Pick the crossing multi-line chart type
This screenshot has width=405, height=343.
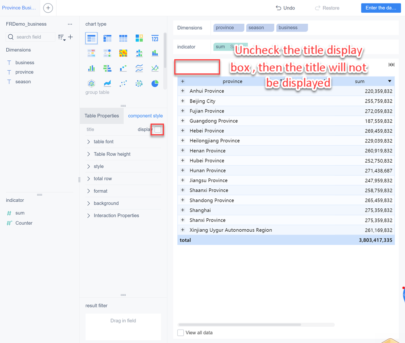[155, 68]
